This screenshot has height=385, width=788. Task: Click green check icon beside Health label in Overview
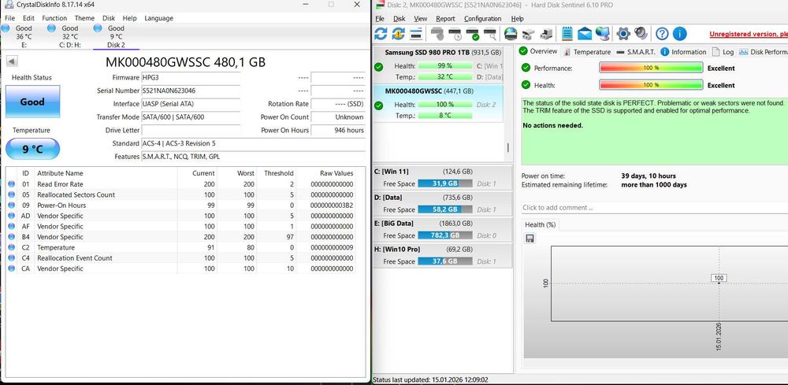coord(526,85)
